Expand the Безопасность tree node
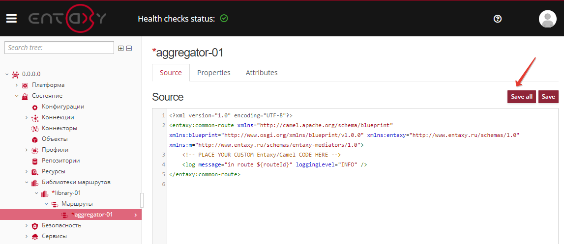564x244 pixels. pyautogui.click(x=27, y=225)
